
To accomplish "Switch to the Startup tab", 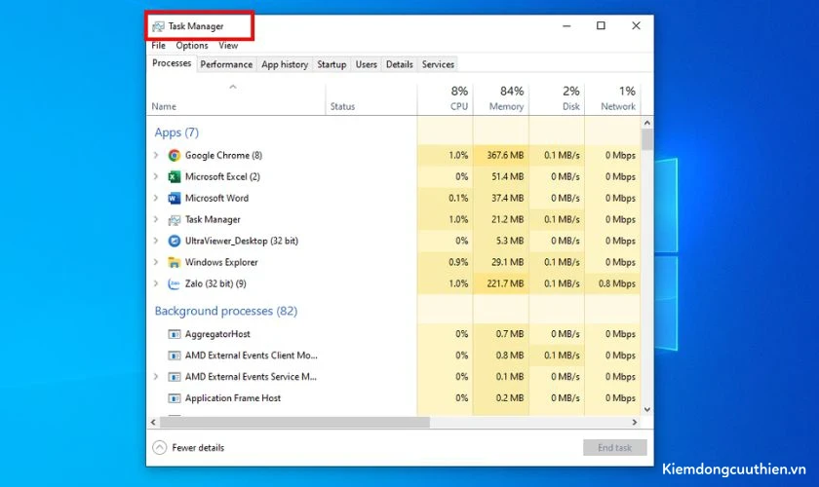I will tap(331, 64).
